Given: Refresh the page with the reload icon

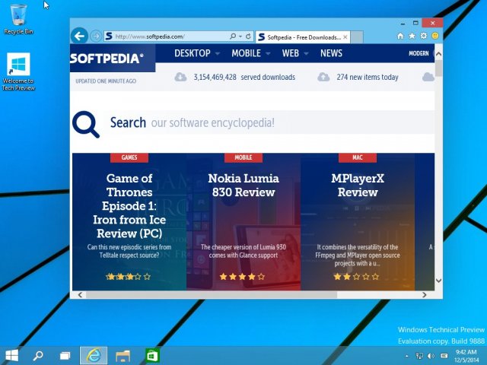Looking at the screenshot, I should [x=248, y=36].
